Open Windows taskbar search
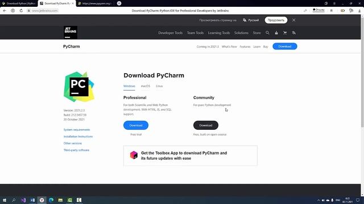Image resolution: width=364 pixels, height=204 pixels. (14, 200)
